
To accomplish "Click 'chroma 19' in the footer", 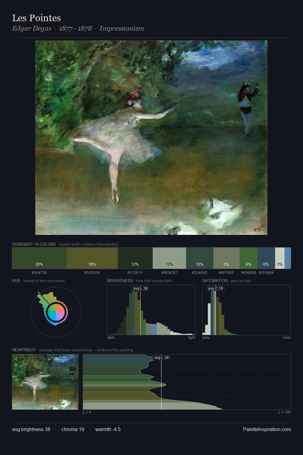I will click(x=73, y=429).
